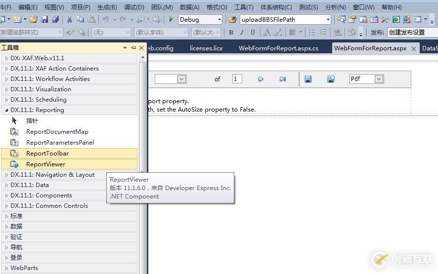This screenshot has height=274, width=438.
Task: Expand DX.11.1: Visualization group
Action: [7, 89]
